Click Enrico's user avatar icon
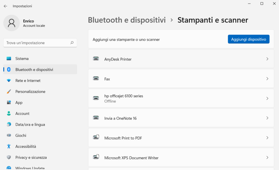The image size is (279, 170). click(x=11, y=23)
